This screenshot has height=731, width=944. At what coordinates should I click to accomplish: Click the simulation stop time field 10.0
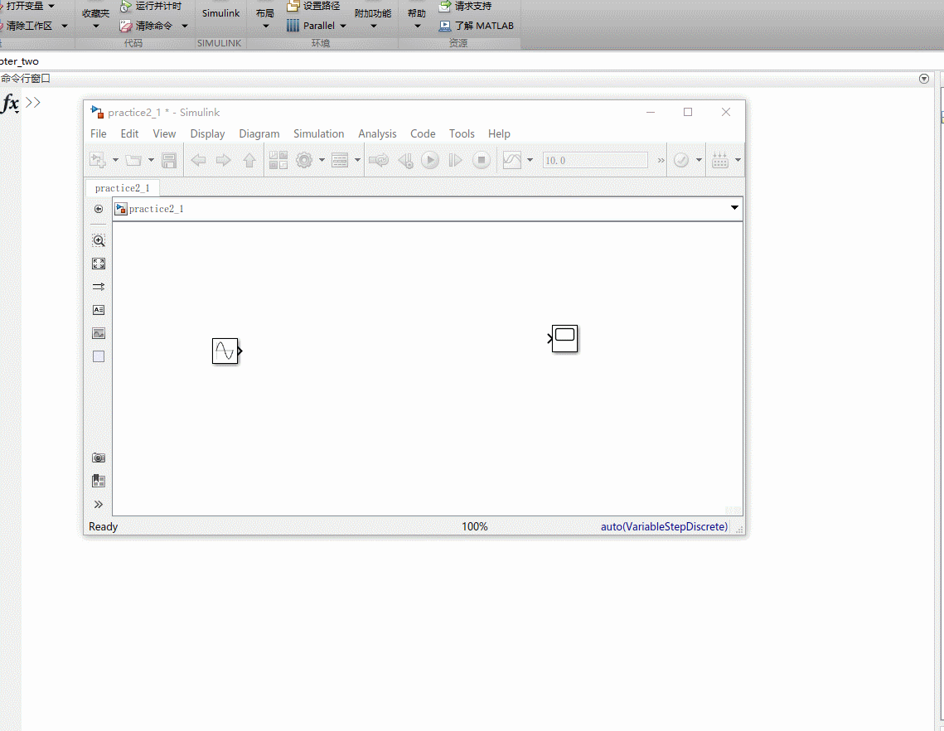595,160
